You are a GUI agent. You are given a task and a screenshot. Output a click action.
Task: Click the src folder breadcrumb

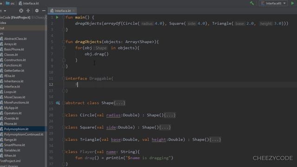click(10, 3)
